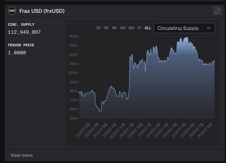
Task: Select the ALL time range
Action: click(x=148, y=28)
